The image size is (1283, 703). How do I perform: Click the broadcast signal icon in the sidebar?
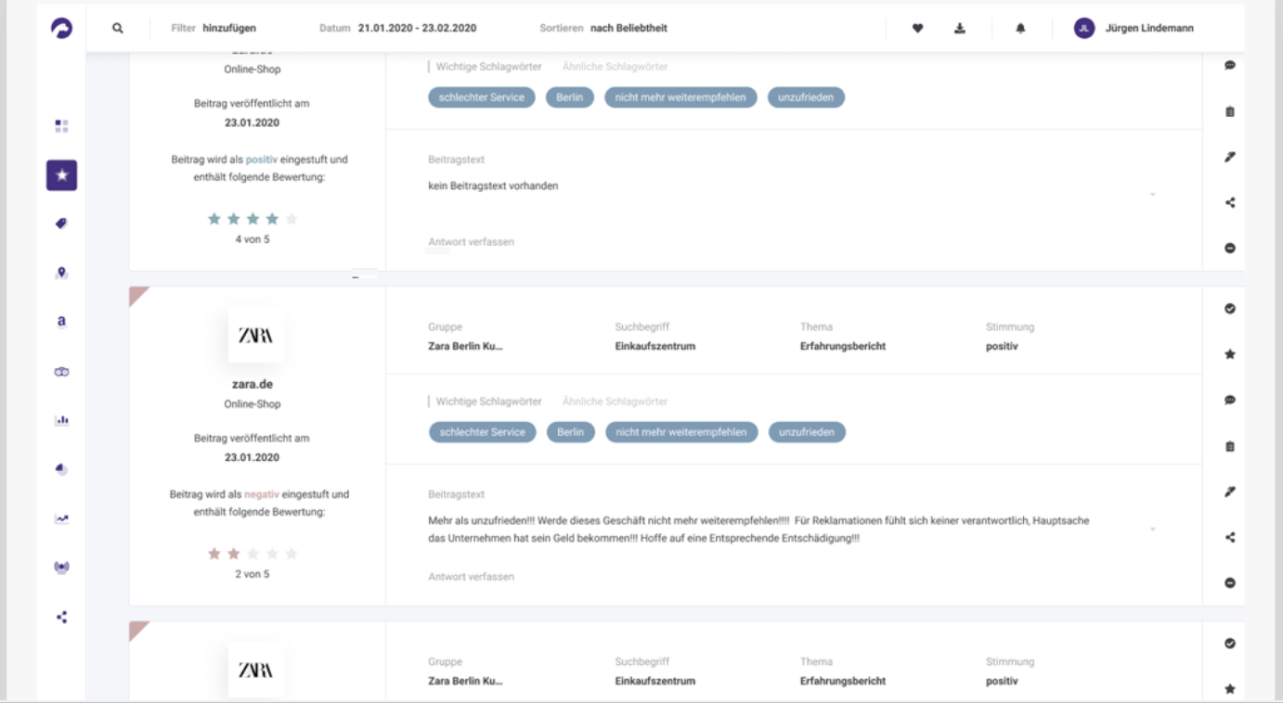tap(60, 567)
